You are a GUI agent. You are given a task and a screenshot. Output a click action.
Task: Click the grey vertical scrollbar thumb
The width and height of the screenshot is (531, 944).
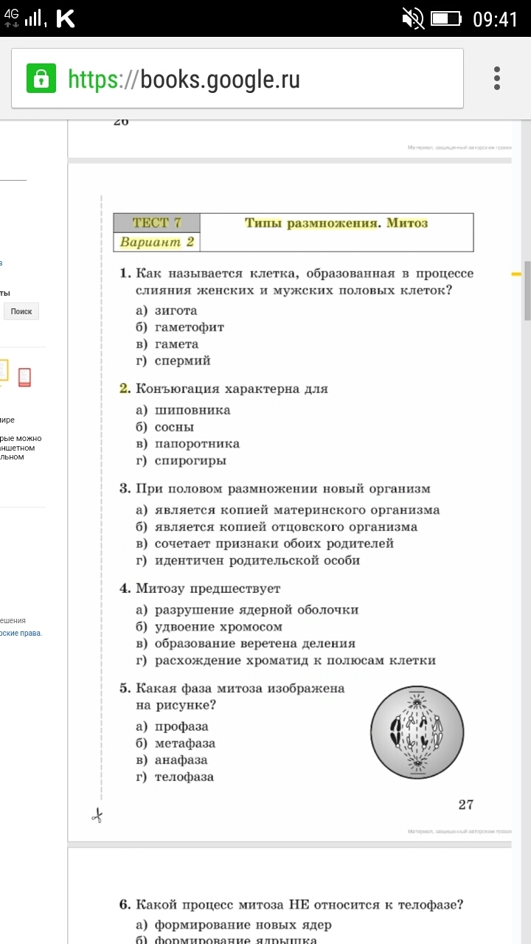point(527,291)
